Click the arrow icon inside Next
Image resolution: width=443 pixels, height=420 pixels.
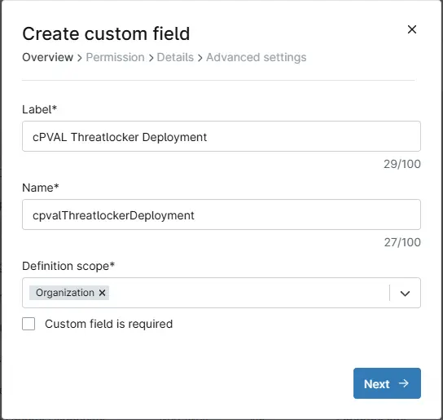(404, 383)
